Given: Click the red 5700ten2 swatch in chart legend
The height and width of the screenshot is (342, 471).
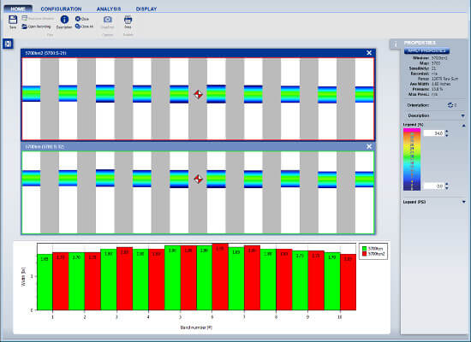Looking at the screenshot, I should 365,254.
